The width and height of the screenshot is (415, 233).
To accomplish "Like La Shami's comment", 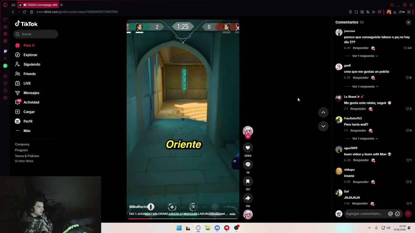I will (x=408, y=109).
